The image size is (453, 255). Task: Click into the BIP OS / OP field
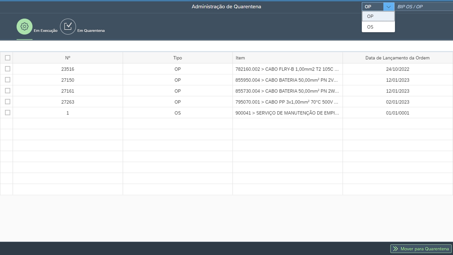click(x=423, y=7)
